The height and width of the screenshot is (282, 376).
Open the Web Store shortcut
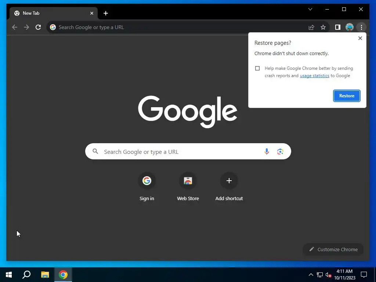click(x=188, y=187)
